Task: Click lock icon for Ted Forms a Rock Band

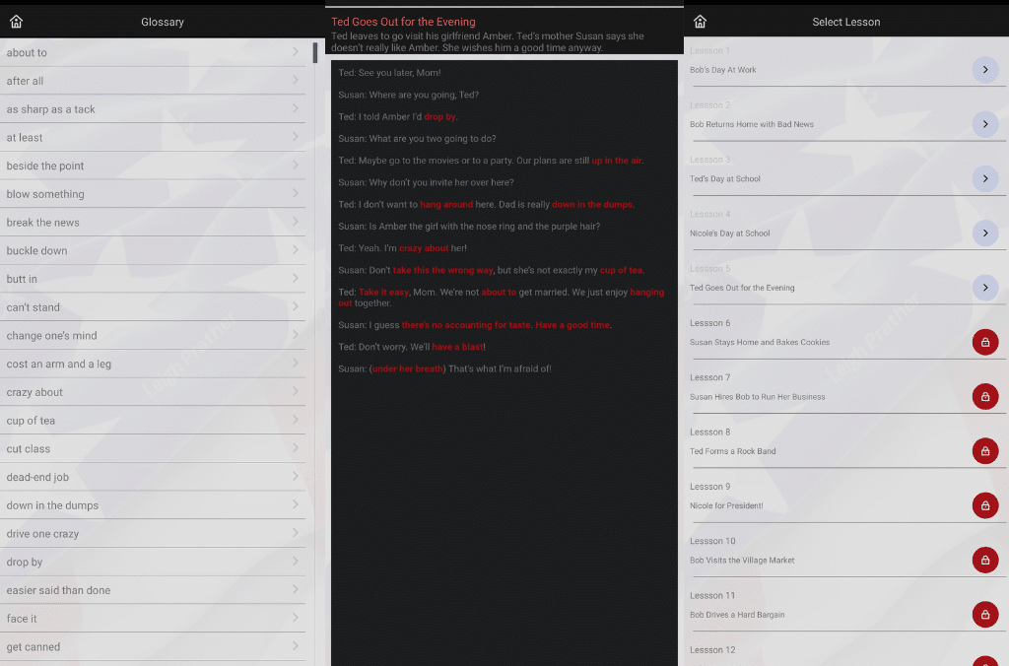Action: tap(984, 451)
